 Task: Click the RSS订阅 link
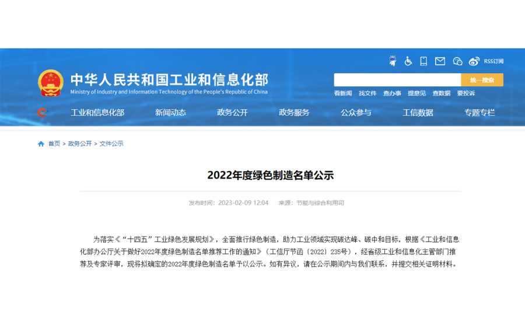[x=494, y=61]
